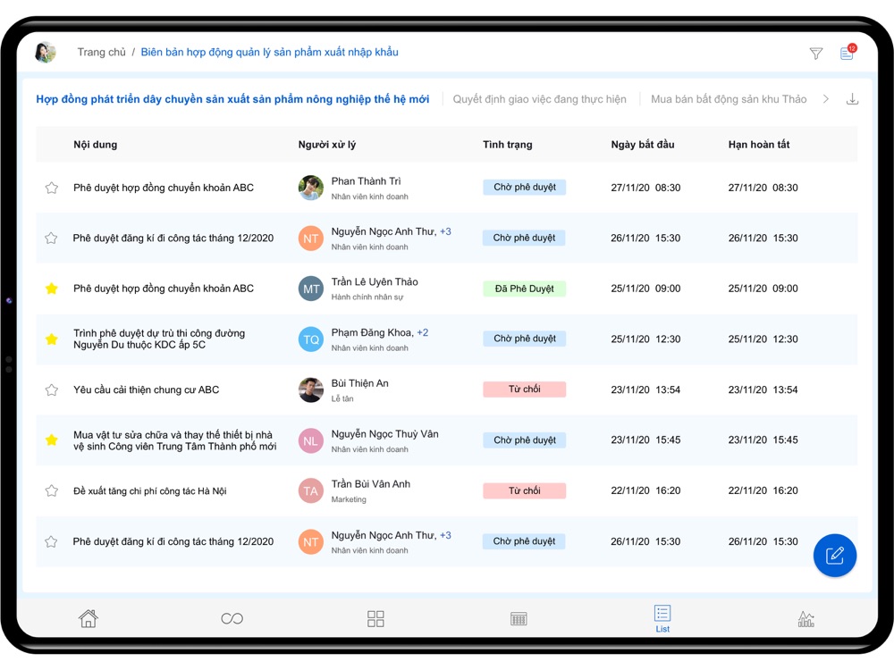Expand more tabs with right chevron
The height and width of the screenshot is (670, 894).
tap(825, 99)
